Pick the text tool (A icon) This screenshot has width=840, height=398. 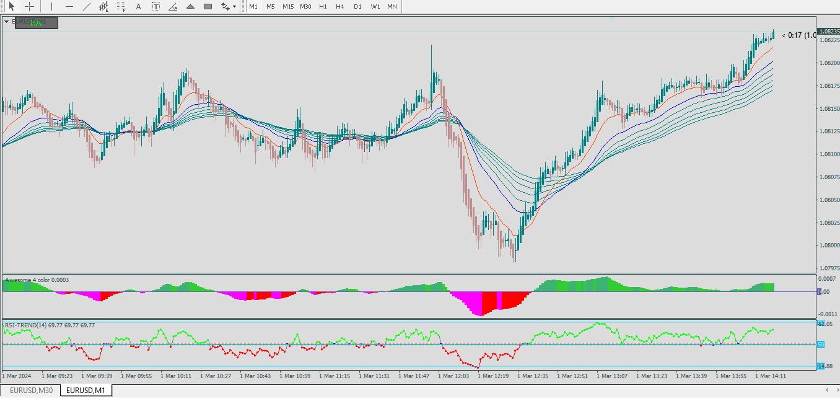tap(138, 6)
